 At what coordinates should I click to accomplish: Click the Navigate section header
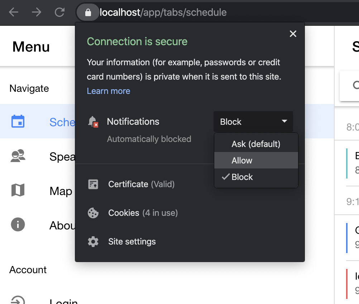pos(29,89)
